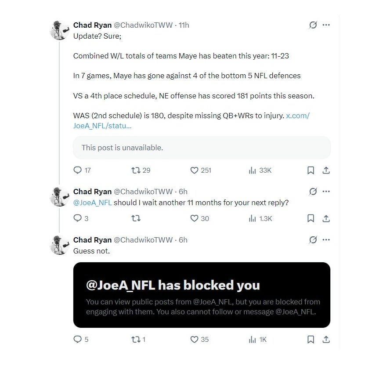
Task: Click the @JoeA_NFL mention link
Action: pyautogui.click(x=92, y=203)
